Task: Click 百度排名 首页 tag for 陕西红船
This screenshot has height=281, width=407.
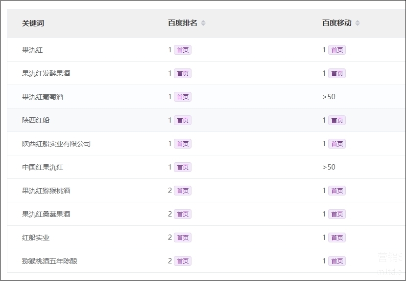Action: (183, 120)
